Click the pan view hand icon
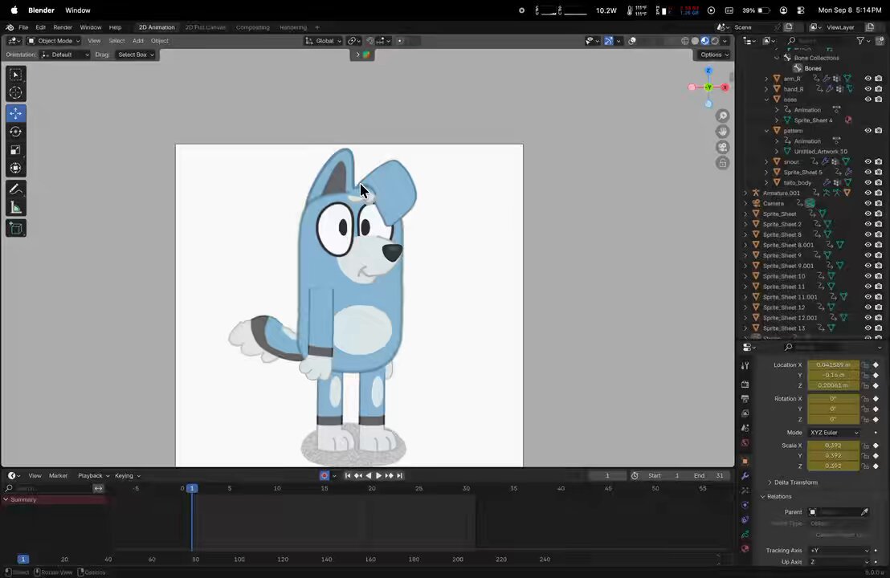The height and width of the screenshot is (578, 890). 723,132
